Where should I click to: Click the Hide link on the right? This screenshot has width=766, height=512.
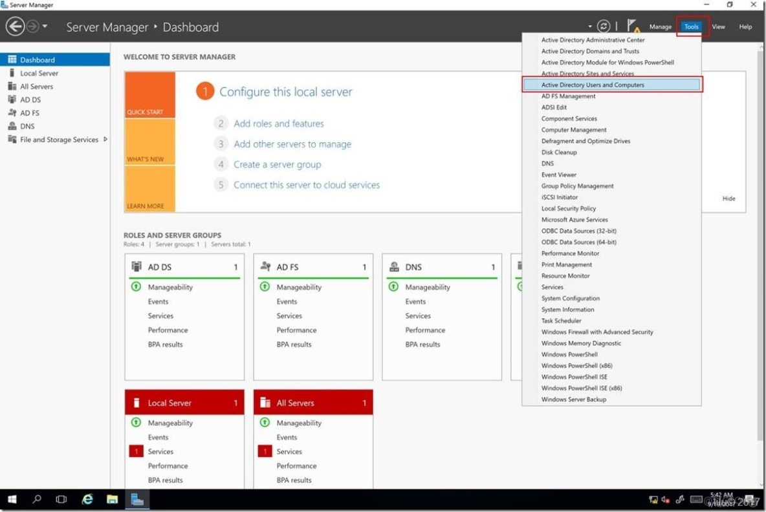(728, 198)
